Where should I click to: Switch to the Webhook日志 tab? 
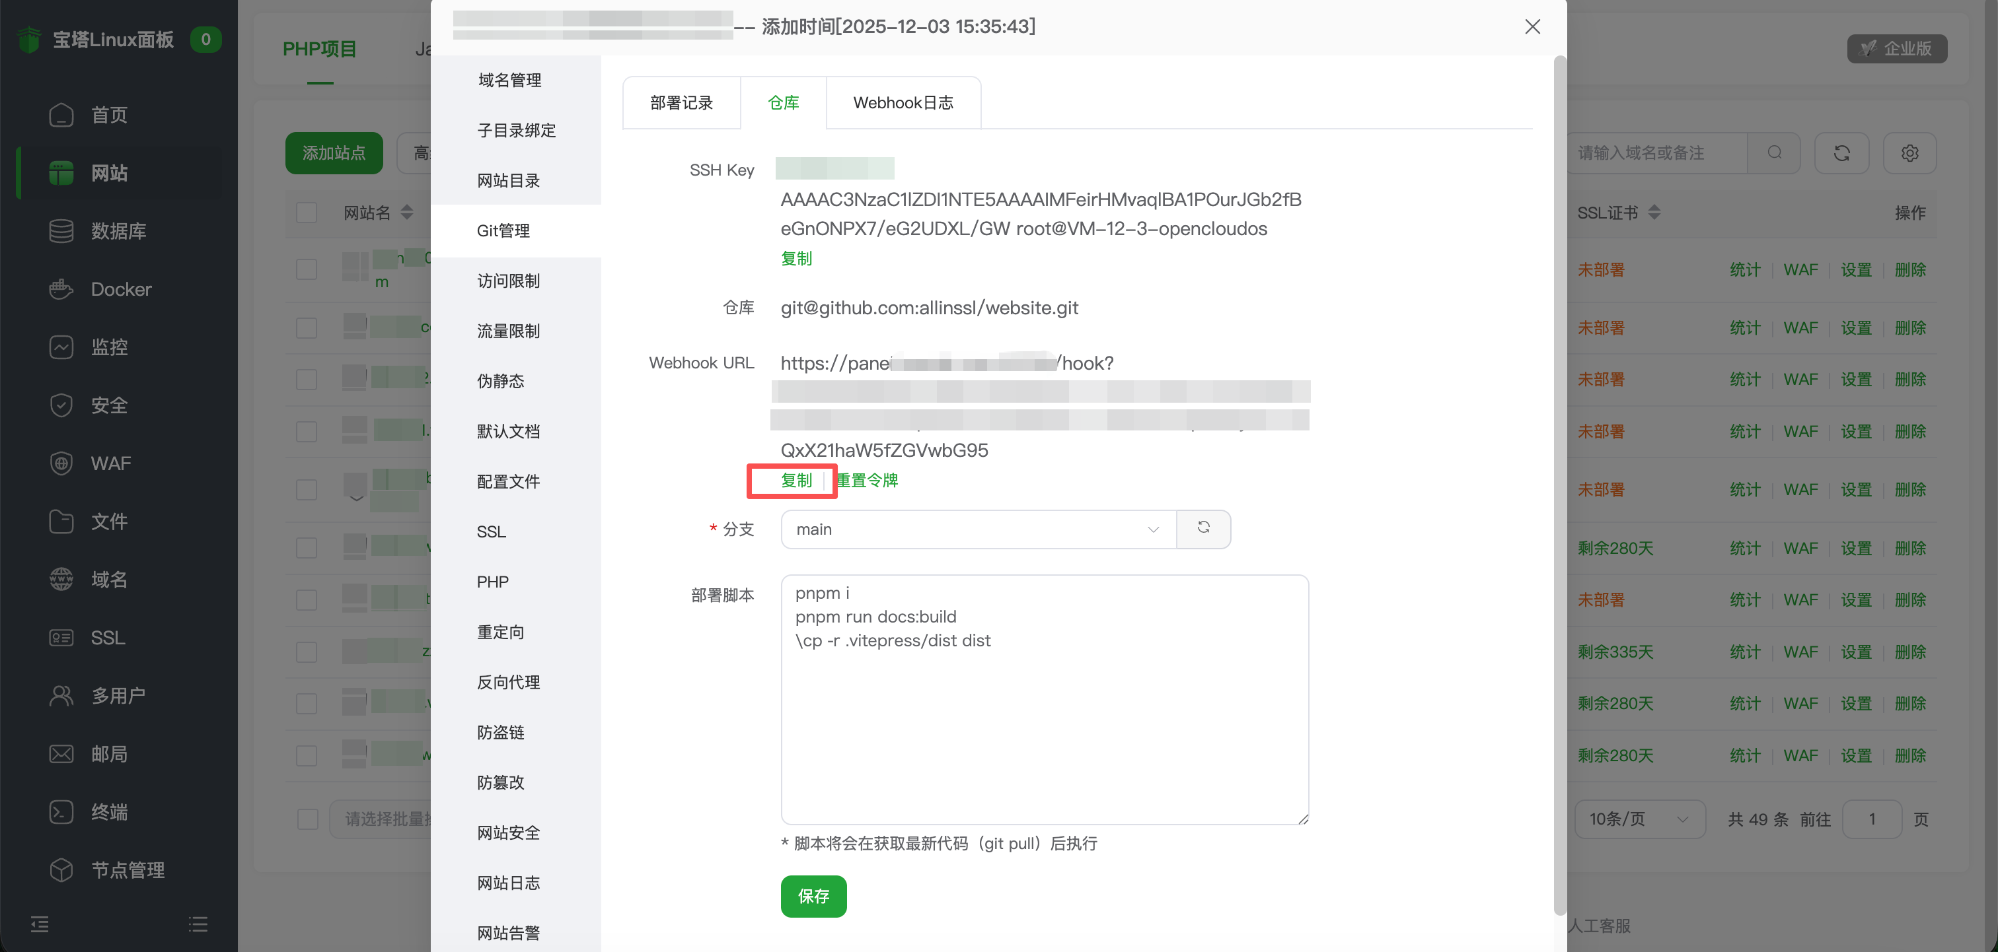[x=903, y=102]
